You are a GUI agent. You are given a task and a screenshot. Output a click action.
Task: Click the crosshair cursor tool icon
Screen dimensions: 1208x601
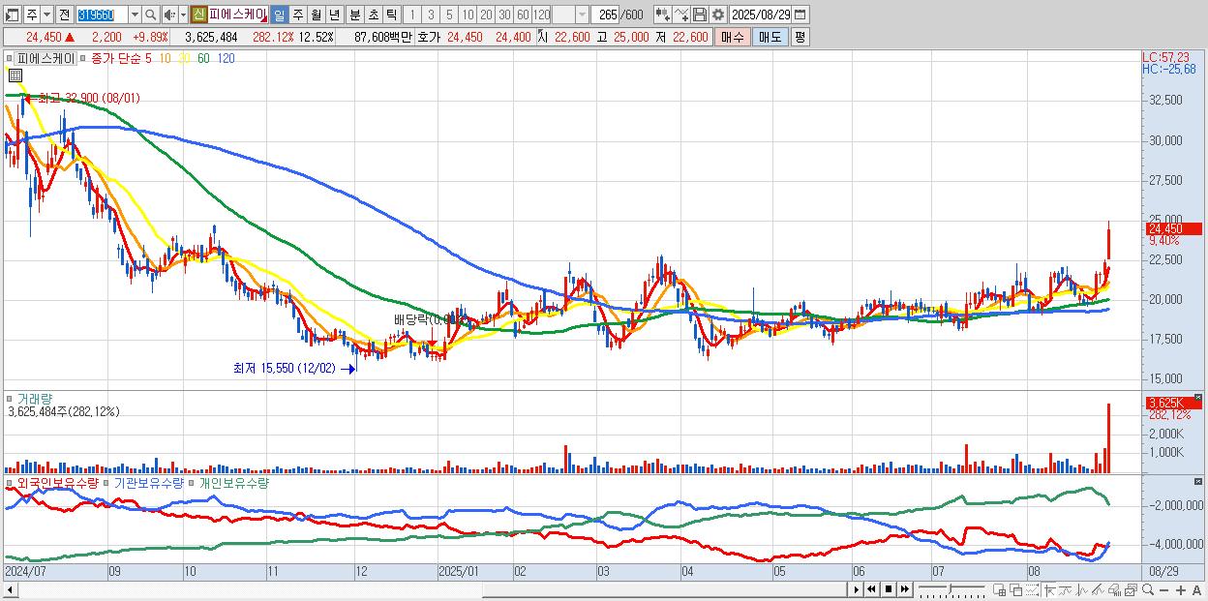(x=1050, y=590)
